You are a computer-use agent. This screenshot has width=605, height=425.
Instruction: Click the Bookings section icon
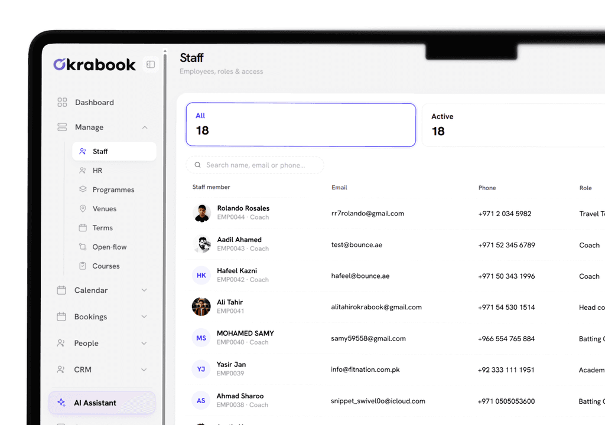[x=61, y=316]
